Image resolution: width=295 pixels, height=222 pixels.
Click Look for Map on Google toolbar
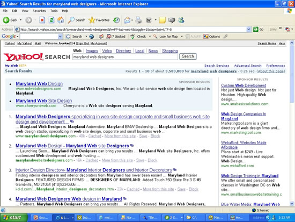pos(166,37)
